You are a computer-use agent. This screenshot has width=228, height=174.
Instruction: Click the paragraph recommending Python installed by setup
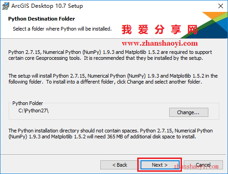coord(110,55)
